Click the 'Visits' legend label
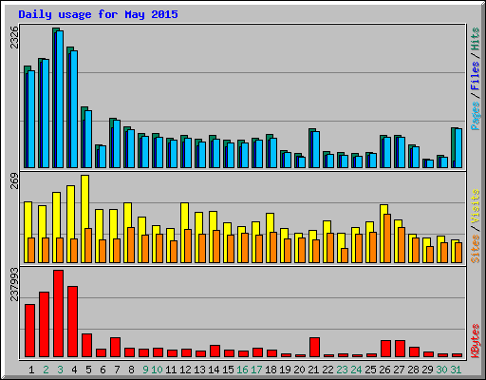Image resolution: width=486 pixels, height=380 pixels. [x=476, y=206]
